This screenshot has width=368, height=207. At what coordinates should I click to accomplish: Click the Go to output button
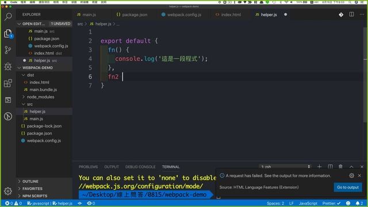pos(348,187)
